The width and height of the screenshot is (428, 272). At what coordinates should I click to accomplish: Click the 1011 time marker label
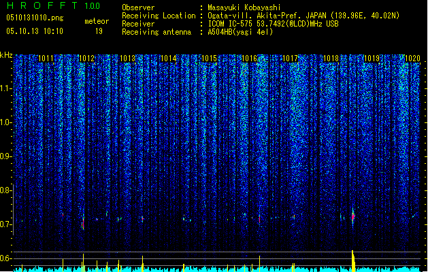pyautogui.click(x=46, y=58)
